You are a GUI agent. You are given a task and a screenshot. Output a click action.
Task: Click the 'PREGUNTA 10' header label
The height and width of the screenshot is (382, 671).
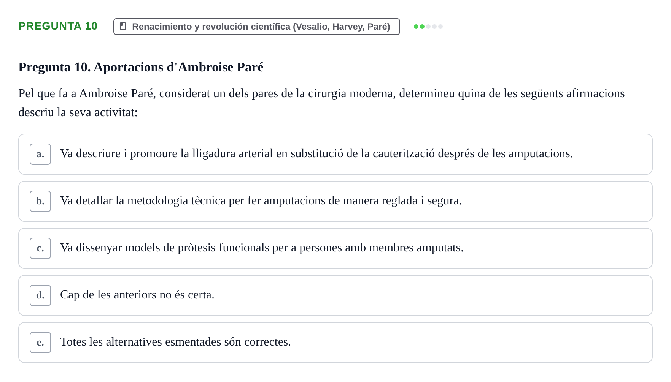[58, 26]
